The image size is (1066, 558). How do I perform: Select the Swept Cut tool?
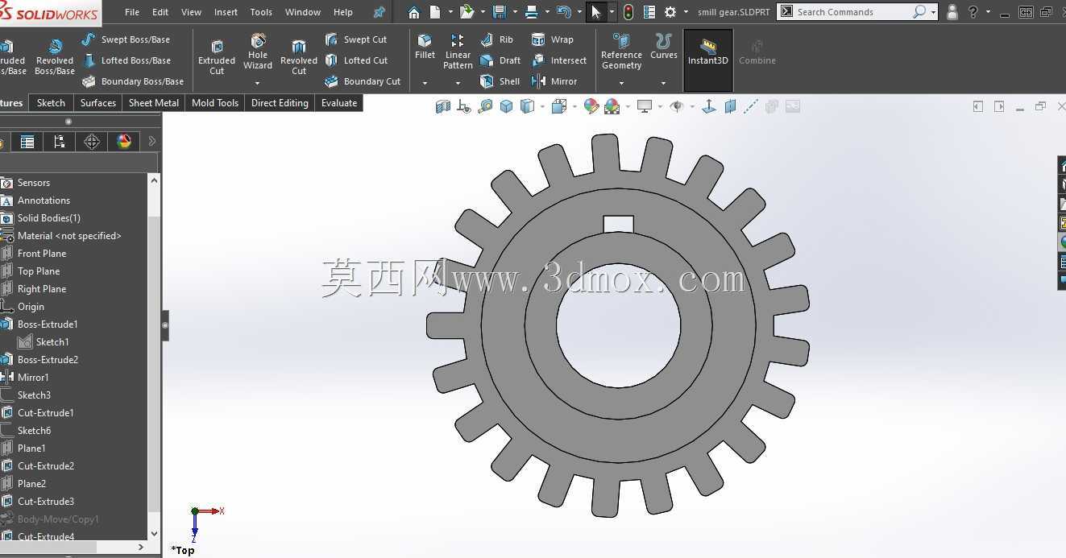tap(355, 39)
